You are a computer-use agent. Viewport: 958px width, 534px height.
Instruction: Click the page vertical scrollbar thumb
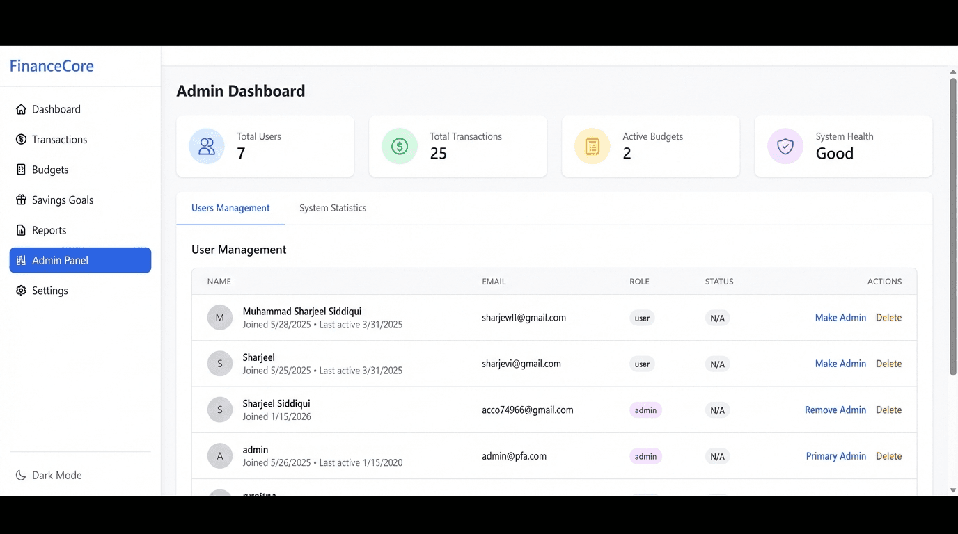tap(953, 226)
